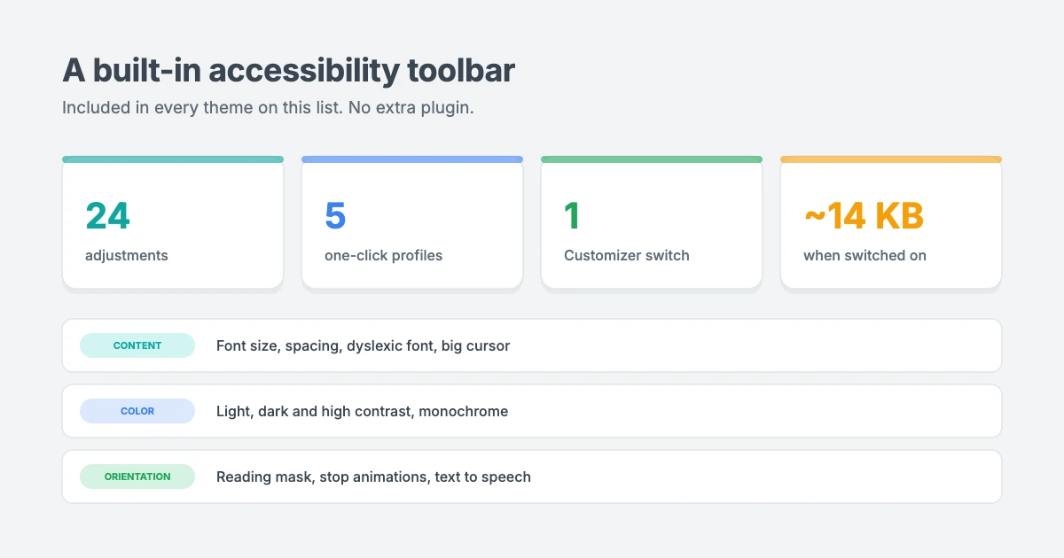
Task: Click the "one-click profiles" label
Action: 383,255
